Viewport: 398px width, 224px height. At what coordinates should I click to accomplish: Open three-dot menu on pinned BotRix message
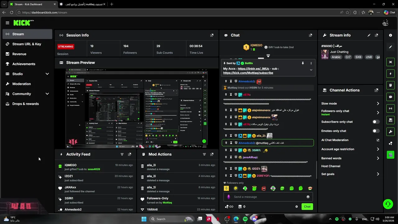(x=311, y=63)
